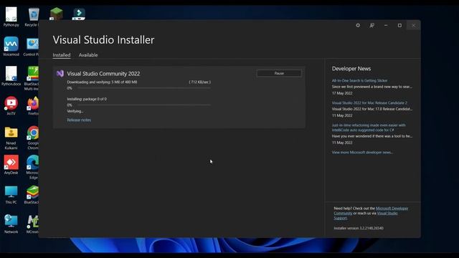Maximize the Visual Studio Installer window

point(399,26)
